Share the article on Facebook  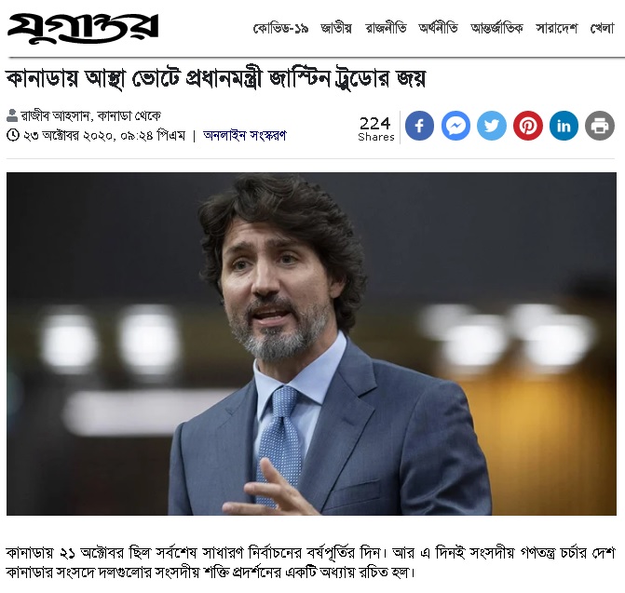tap(419, 126)
